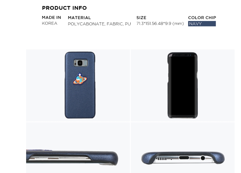Open the bottom port view image
241x173 pixels.
point(183,148)
